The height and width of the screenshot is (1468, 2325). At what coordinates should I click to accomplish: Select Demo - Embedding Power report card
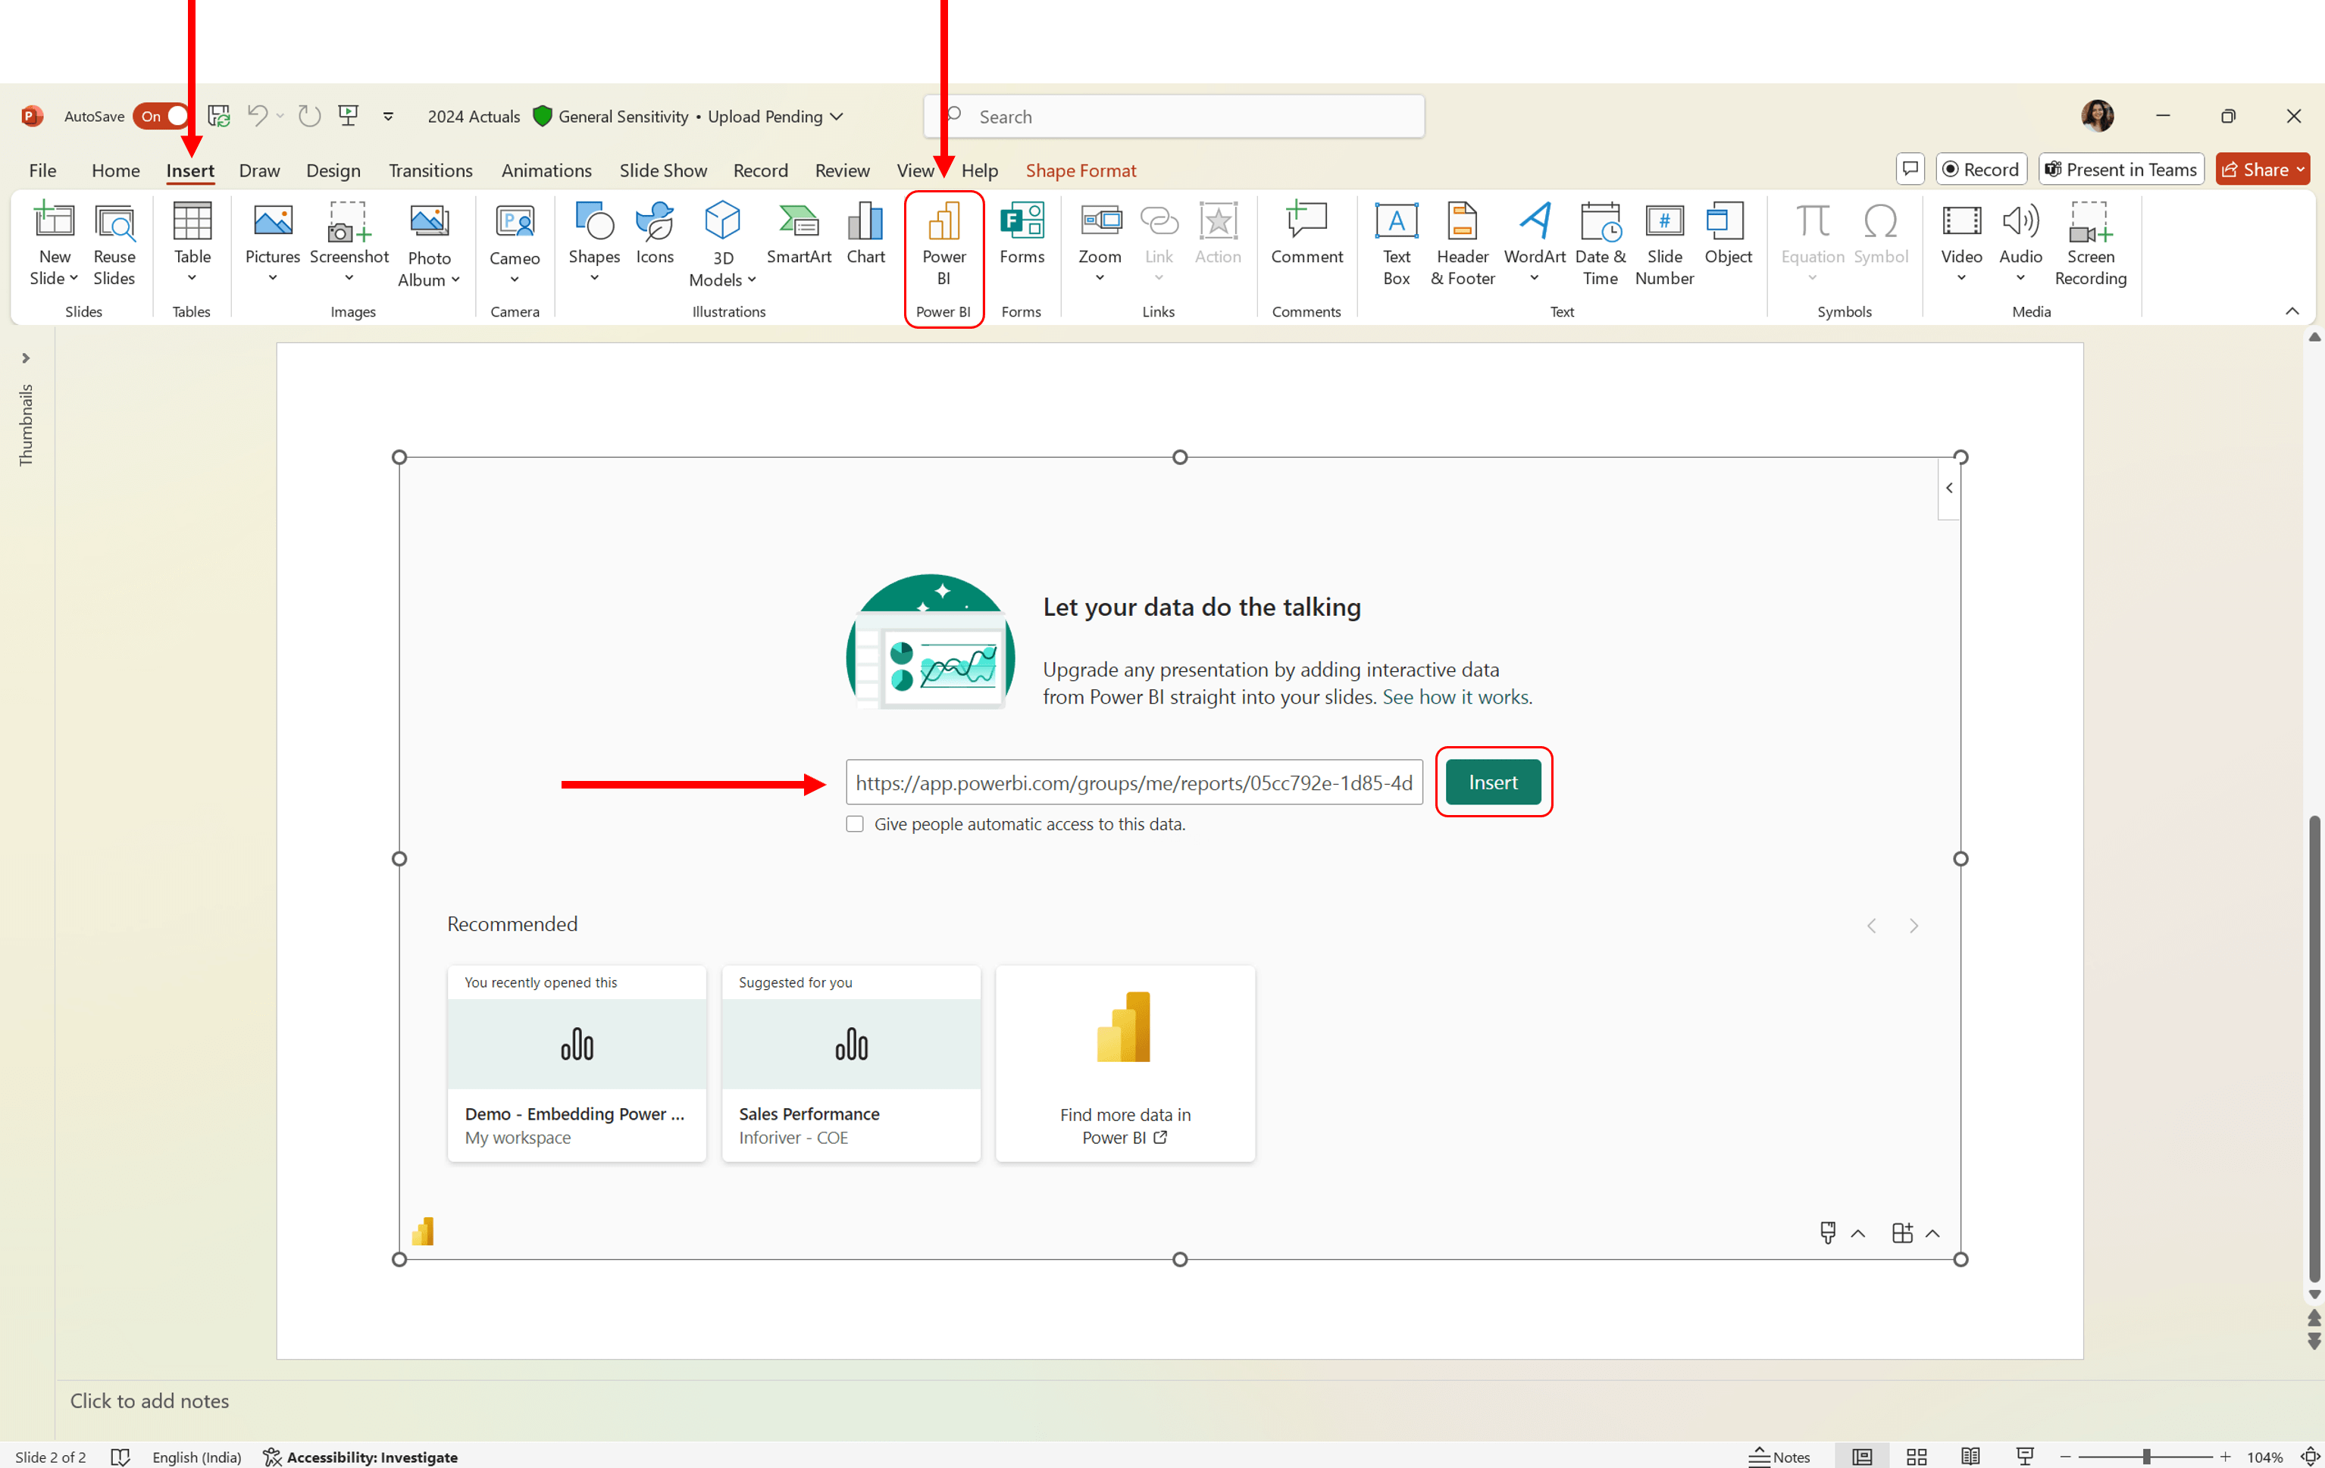pos(577,1063)
